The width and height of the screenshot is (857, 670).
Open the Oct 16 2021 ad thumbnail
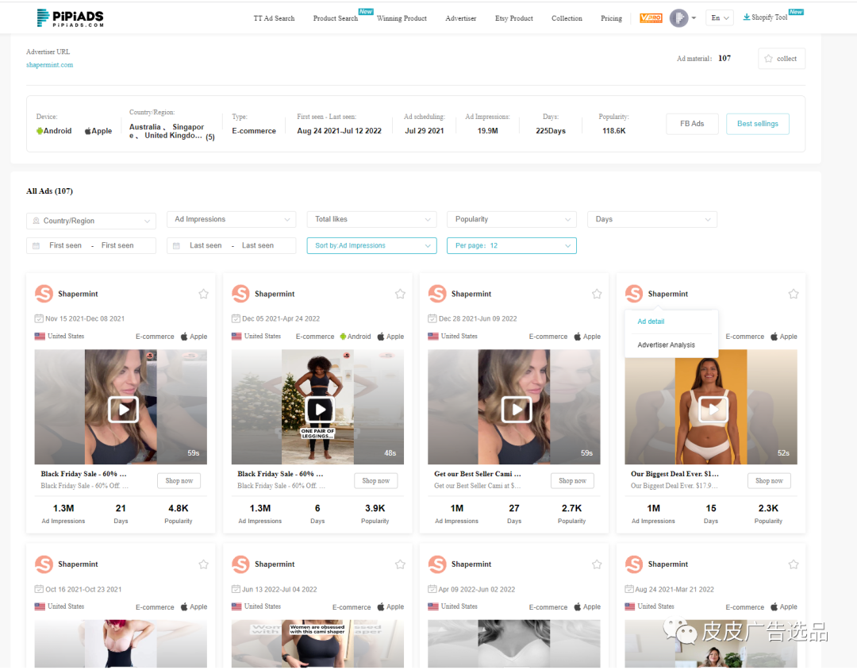click(x=121, y=643)
